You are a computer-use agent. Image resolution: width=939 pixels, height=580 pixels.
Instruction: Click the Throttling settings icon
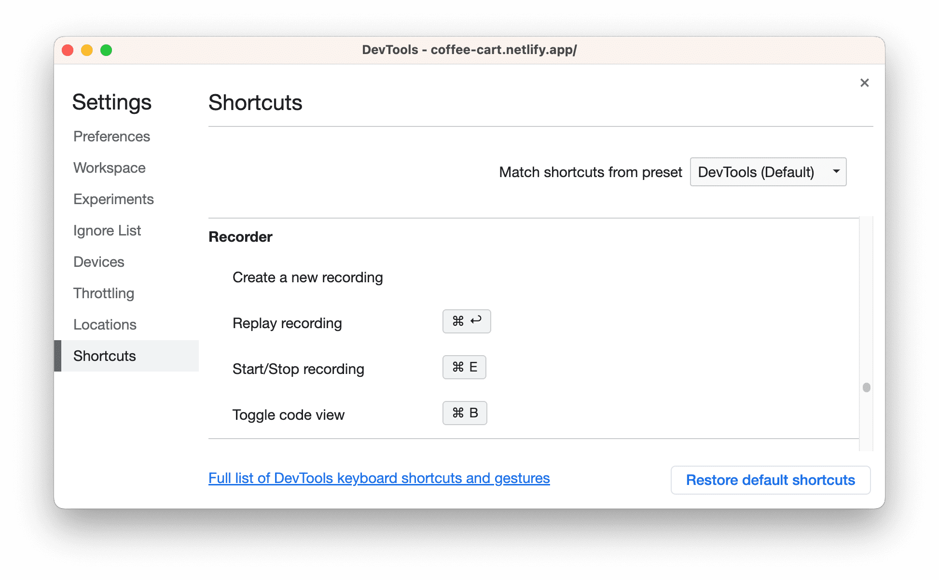tap(104, 293)
